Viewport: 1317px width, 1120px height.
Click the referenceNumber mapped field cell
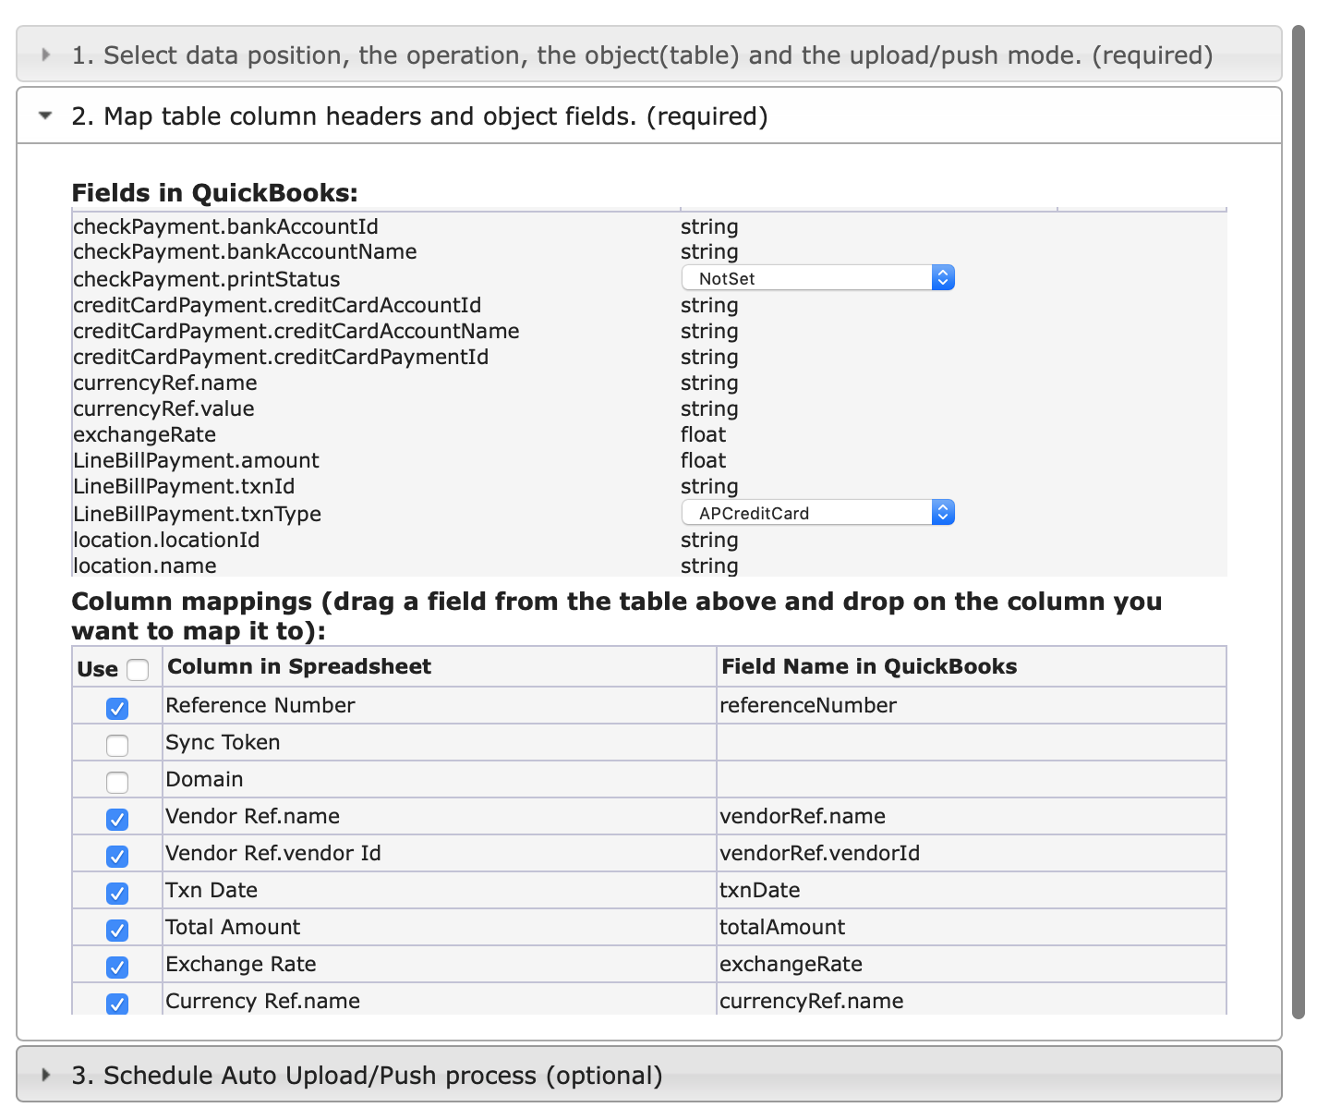coord(972,705)
